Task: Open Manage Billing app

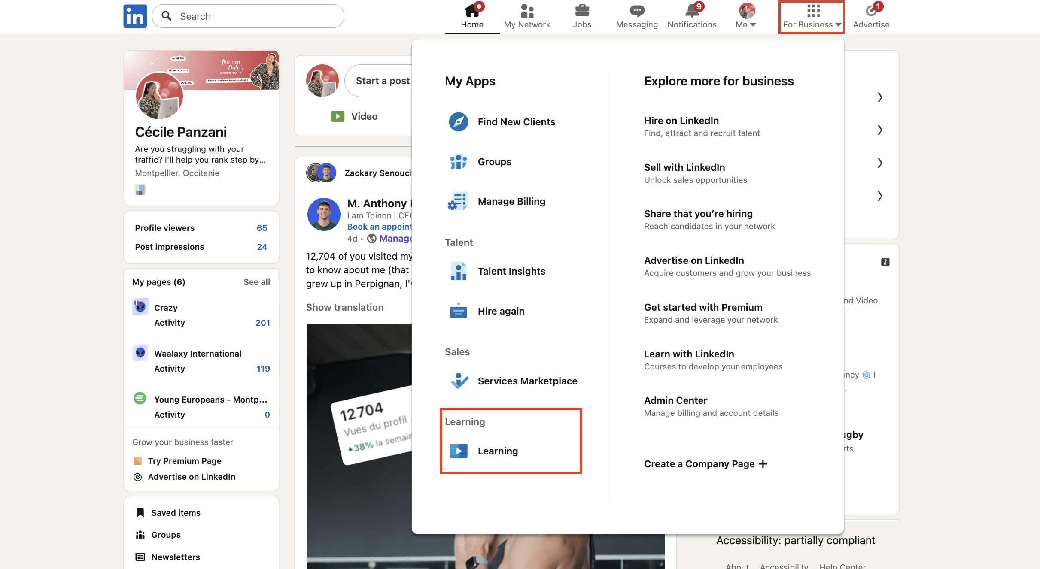Action: click(x=511, y=201)
